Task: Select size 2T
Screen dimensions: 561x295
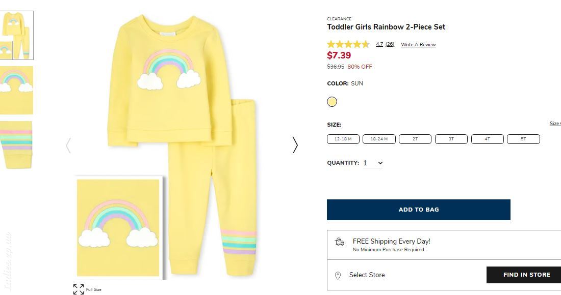Action: click(x=415, y=139)
